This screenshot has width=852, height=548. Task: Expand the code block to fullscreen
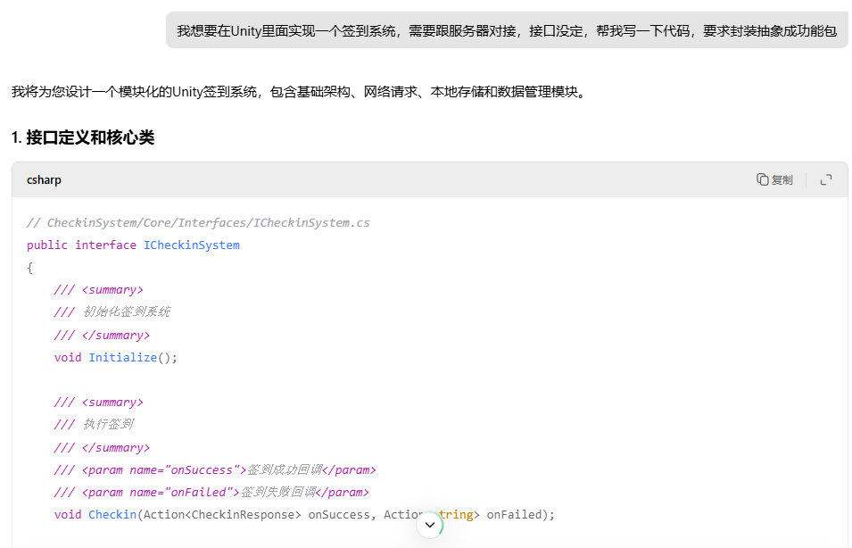coord(826,180)
